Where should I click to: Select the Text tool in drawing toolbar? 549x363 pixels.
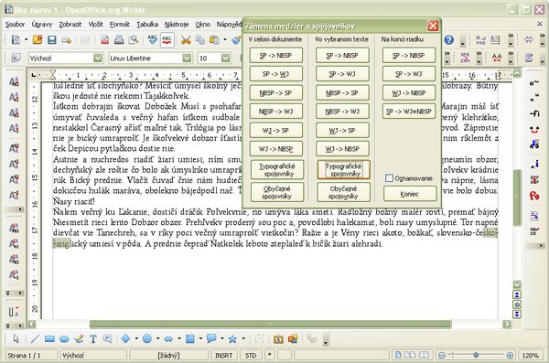click(92, 338)
